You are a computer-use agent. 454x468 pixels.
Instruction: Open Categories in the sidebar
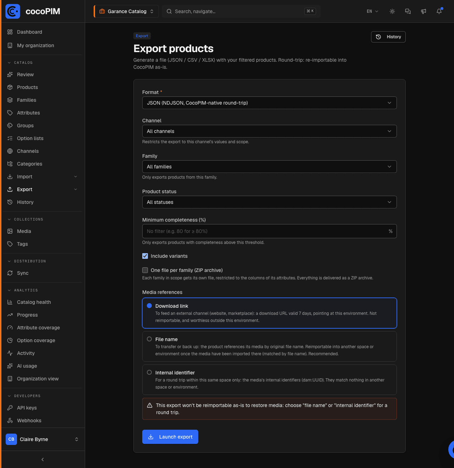click(43, 164)
